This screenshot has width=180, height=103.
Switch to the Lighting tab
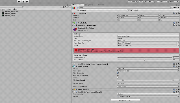tap(89, 5)
